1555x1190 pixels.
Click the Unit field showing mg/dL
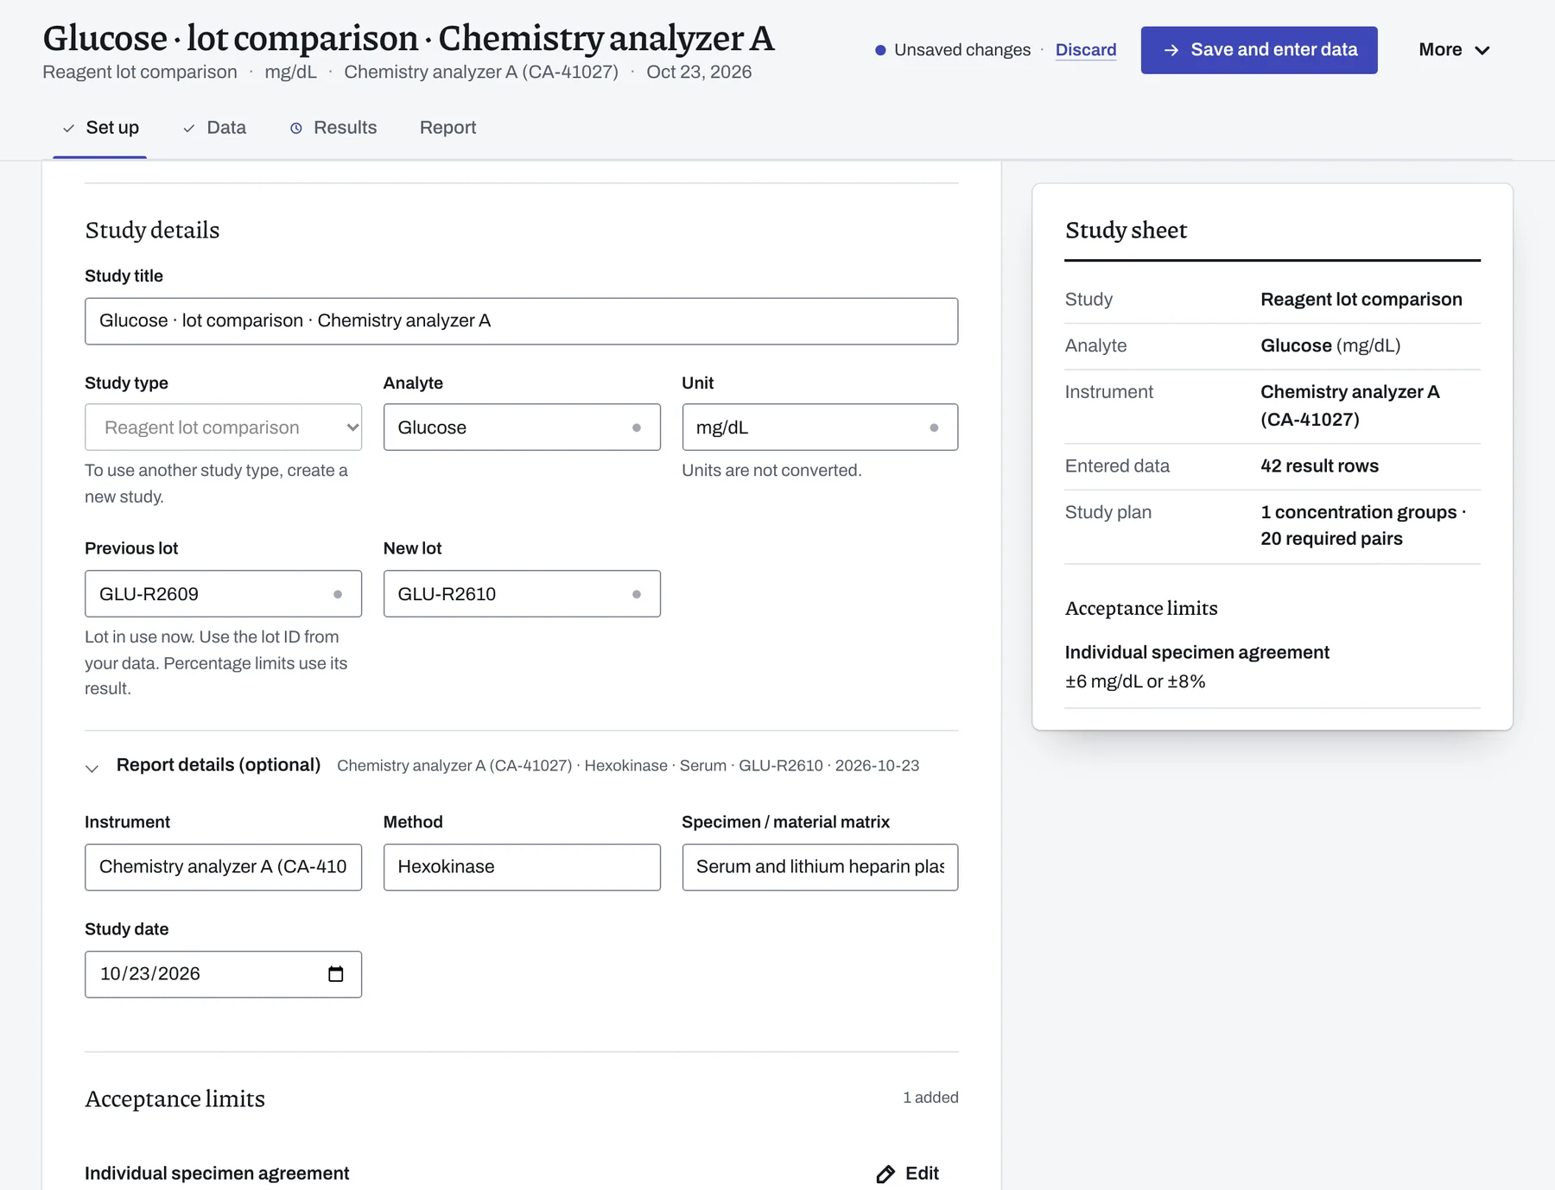click(x=820, y=427)
